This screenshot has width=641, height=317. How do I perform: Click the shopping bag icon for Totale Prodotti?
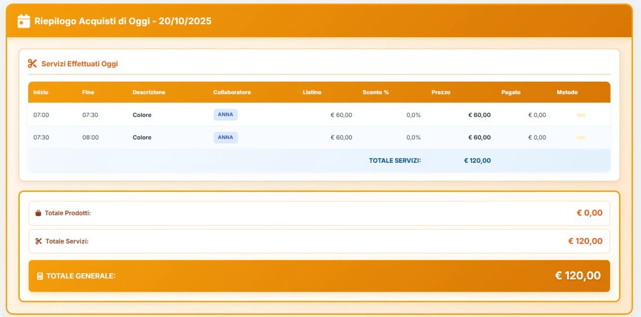(38, 213)
